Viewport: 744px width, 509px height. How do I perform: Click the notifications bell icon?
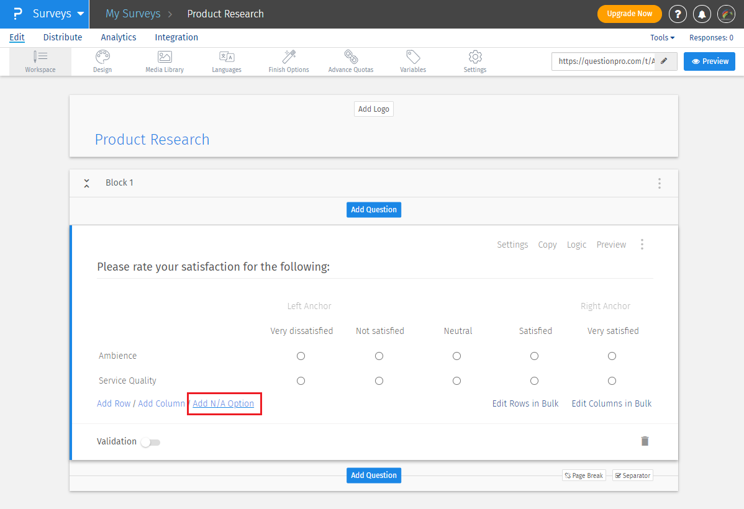coord(702,14)
